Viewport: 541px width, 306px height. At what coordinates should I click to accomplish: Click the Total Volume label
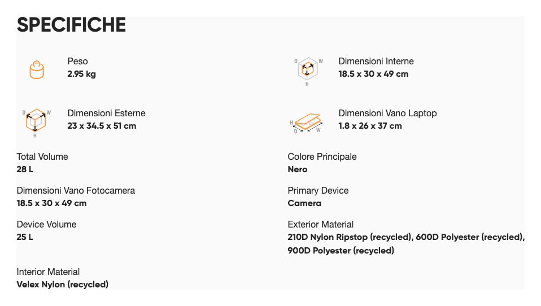coord(42,156)
